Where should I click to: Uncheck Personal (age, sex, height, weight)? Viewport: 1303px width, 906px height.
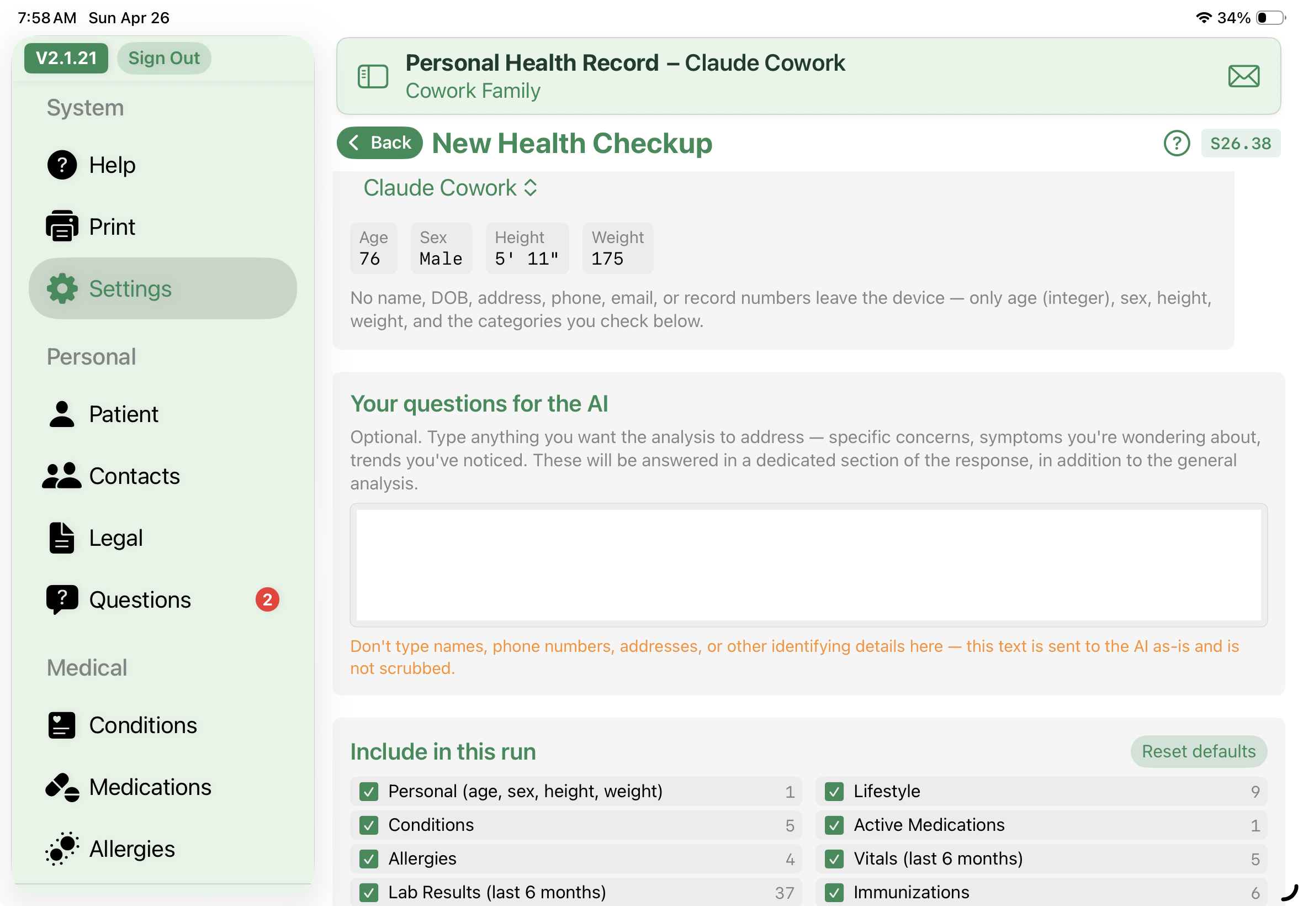click(369, 791)
